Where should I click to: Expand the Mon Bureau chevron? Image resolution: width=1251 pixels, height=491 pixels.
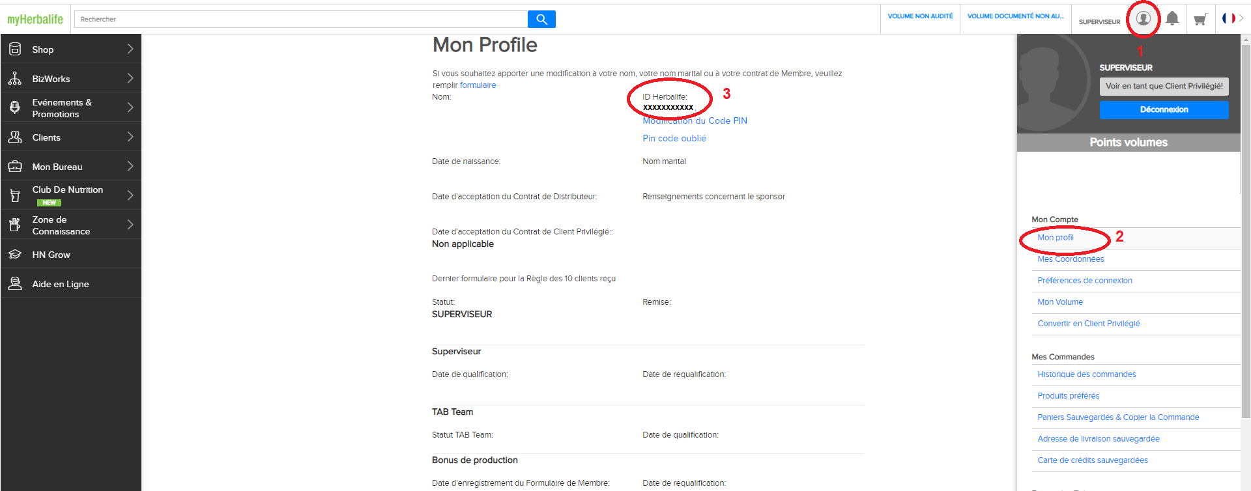point(130,166)
